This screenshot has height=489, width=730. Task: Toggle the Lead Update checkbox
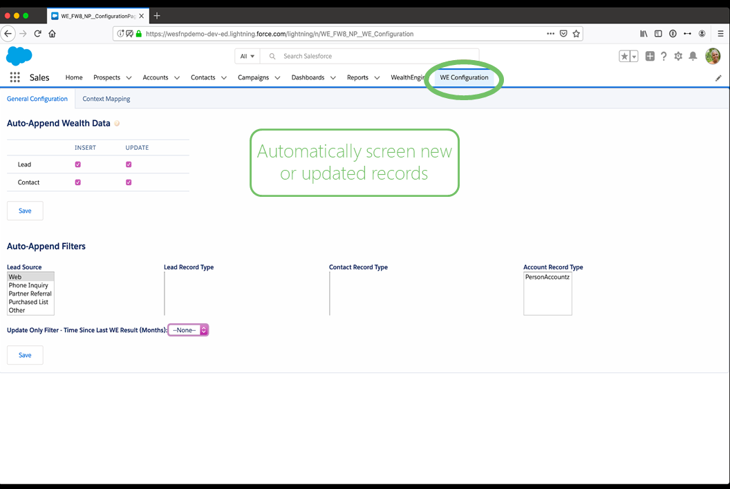point(128,164)
